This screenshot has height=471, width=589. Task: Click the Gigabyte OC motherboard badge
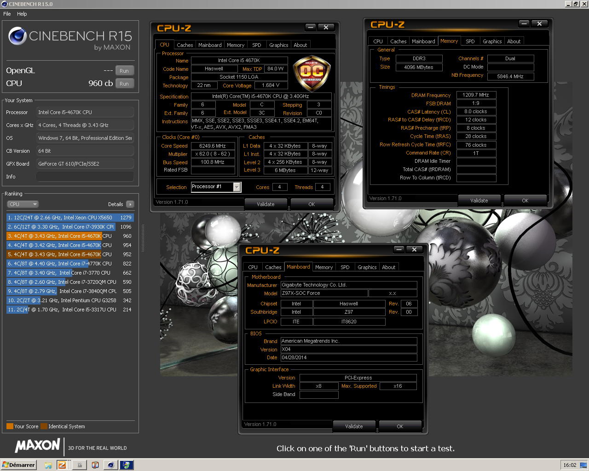coord(312,73)
